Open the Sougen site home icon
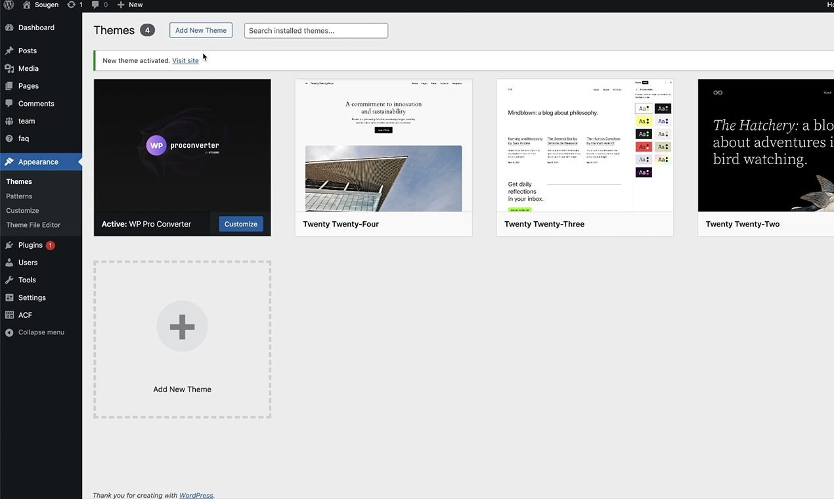 [x=27, y=5]
